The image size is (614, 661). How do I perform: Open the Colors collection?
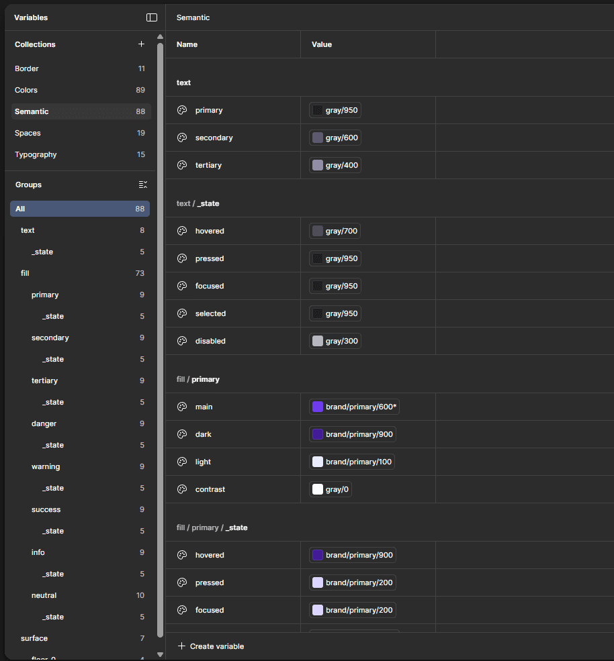click(x=26, y=89)
